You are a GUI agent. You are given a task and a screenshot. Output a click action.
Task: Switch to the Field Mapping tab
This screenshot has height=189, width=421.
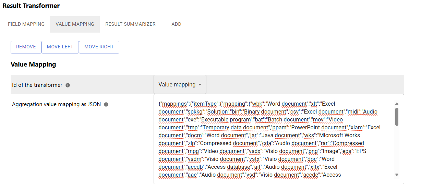click(x=26, y=24)
